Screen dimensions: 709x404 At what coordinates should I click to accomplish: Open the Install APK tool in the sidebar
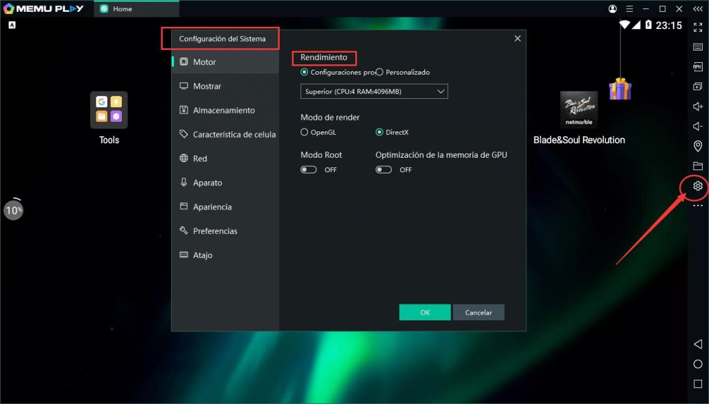click(x=697, y=67)
